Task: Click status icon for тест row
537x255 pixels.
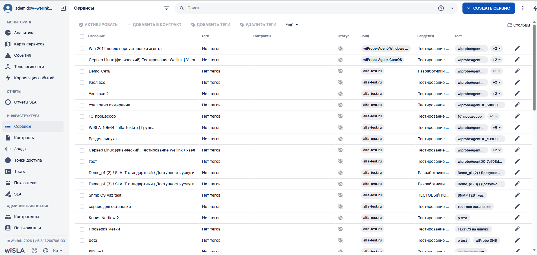Action: pyautogui.click(x=340, y=161)
